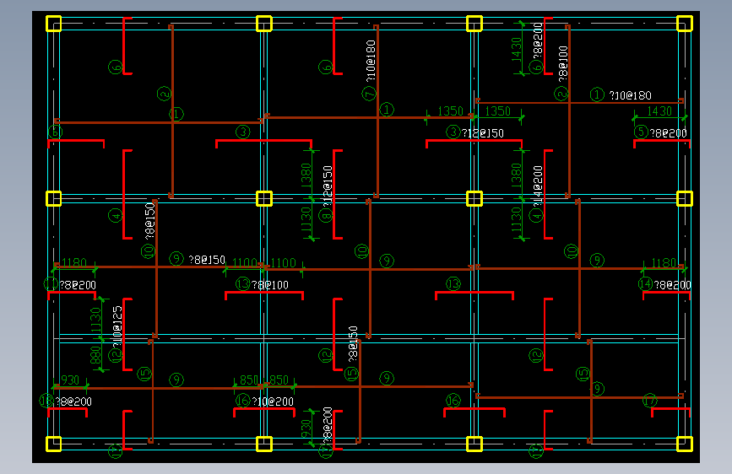Select ?8@100 label beside circled 13
The height and width of the screenshot is (474, 732).
270,285
